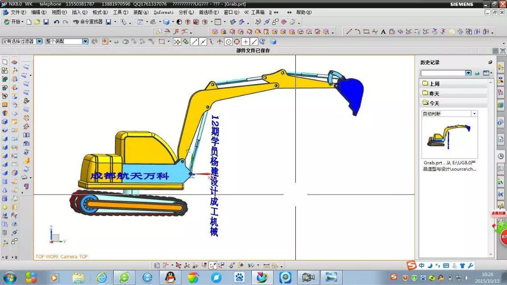Select the Rectangle curve tool
The height and width of the screenshot is (285, 507).
tap(366, 32)
